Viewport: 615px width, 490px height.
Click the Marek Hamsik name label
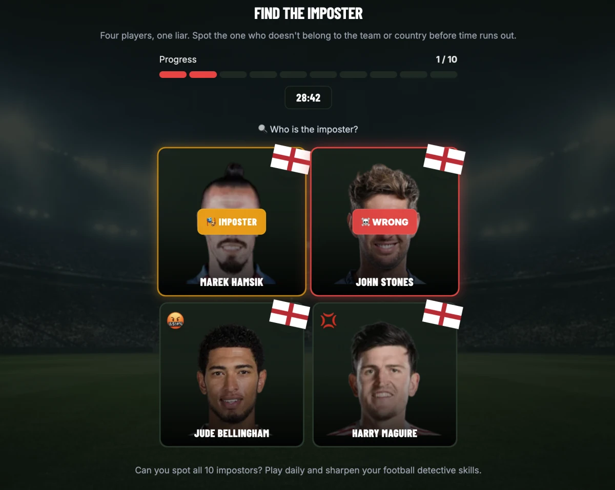pyautogui.click(x=232, y=282)
